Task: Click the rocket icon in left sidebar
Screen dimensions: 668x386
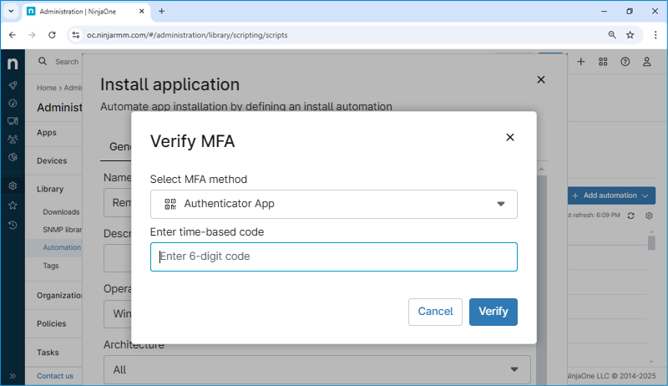Action: (x=13, y=85)
